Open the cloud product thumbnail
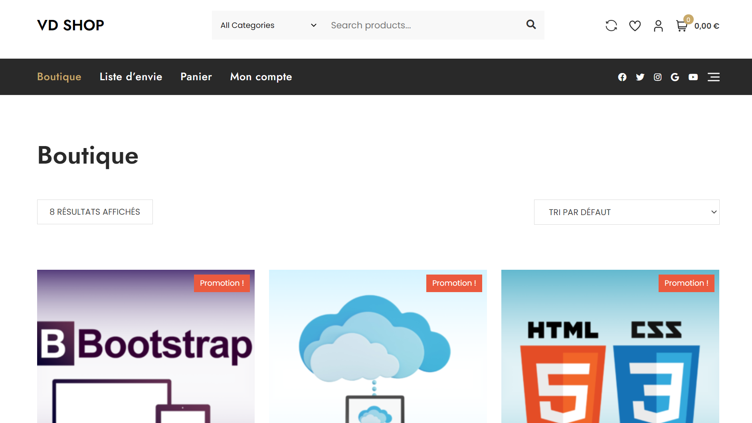 (378, 346)
